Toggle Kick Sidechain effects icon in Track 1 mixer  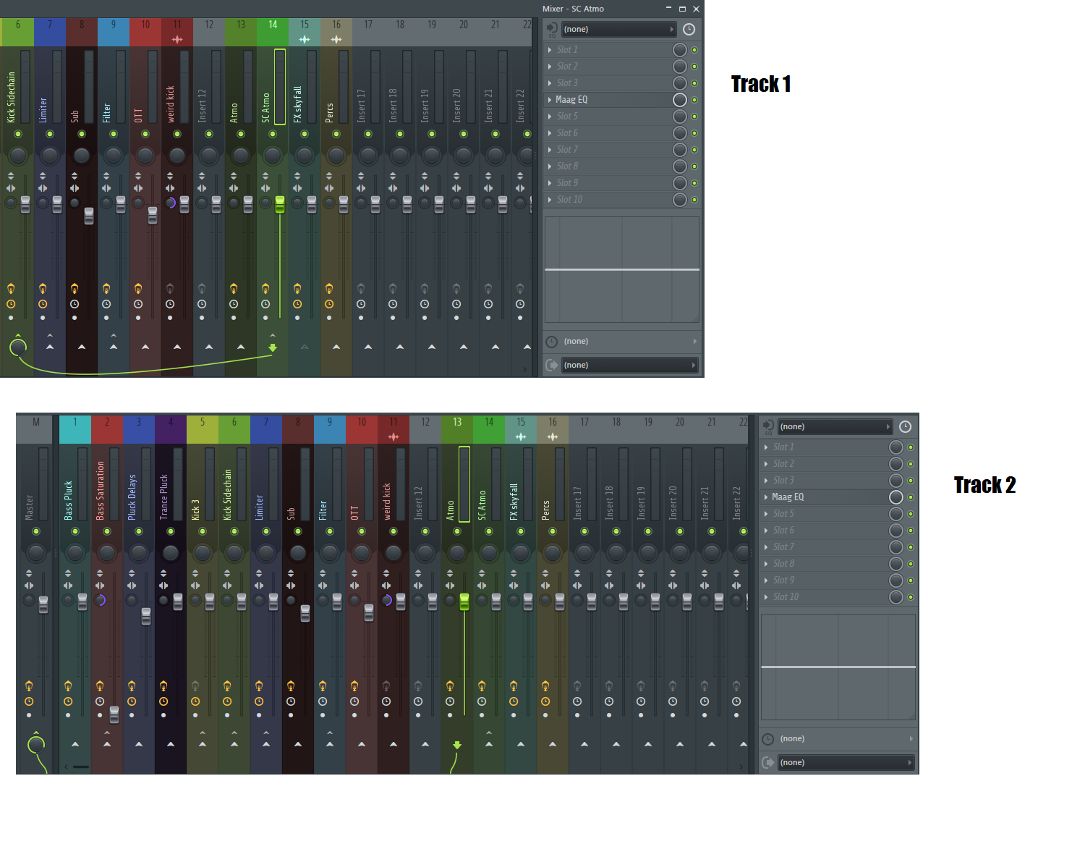coord(11,289)
